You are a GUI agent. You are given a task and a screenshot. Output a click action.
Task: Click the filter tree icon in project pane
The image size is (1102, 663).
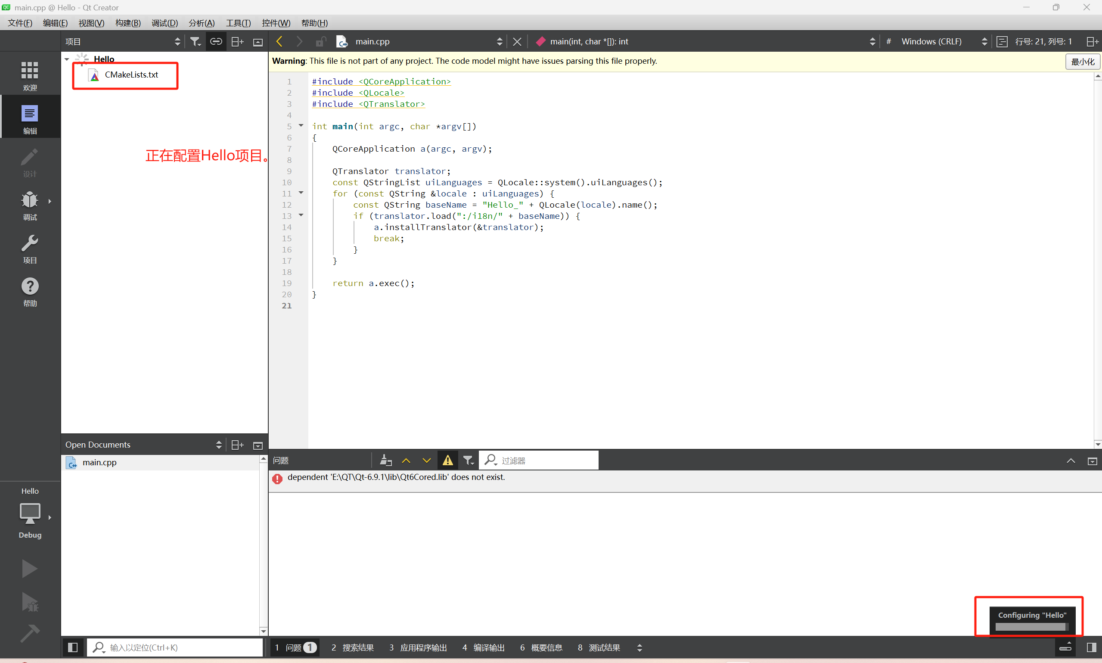195,41
